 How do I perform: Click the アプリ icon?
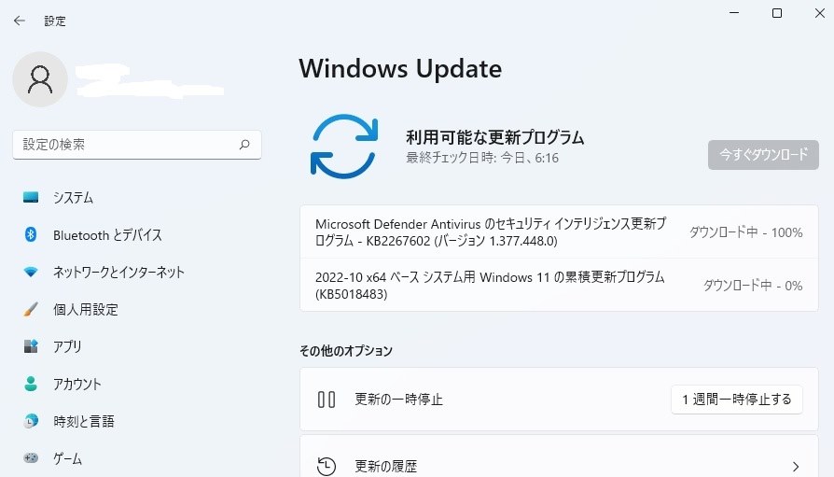(x=31, y=346)
